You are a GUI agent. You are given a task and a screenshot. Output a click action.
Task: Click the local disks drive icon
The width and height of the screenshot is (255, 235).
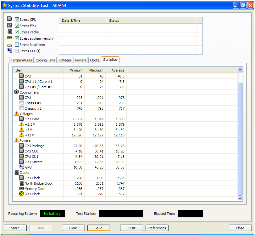(x=10, y=45)
